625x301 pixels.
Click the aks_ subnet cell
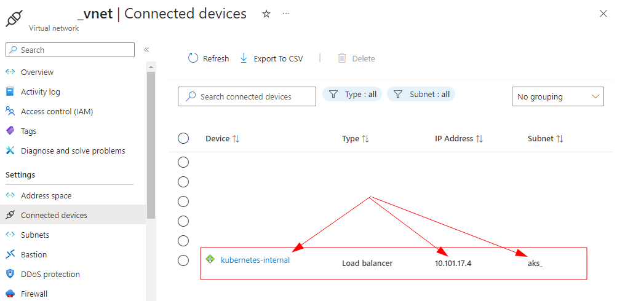point(535,263)
